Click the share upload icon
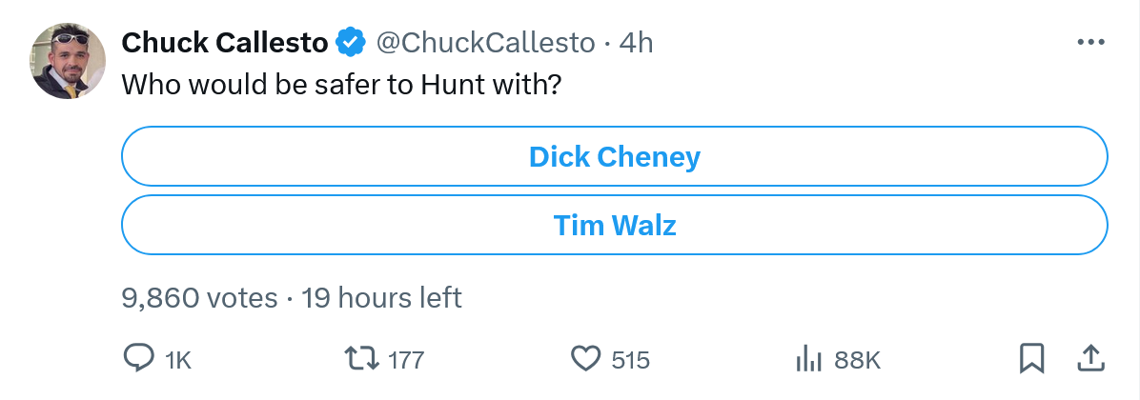This screenshot has height=400, width=1140. (x=1089, y=359)
